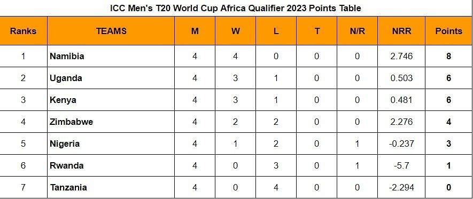
Task: Click the Uganda team name
Action: pos(66,78)
